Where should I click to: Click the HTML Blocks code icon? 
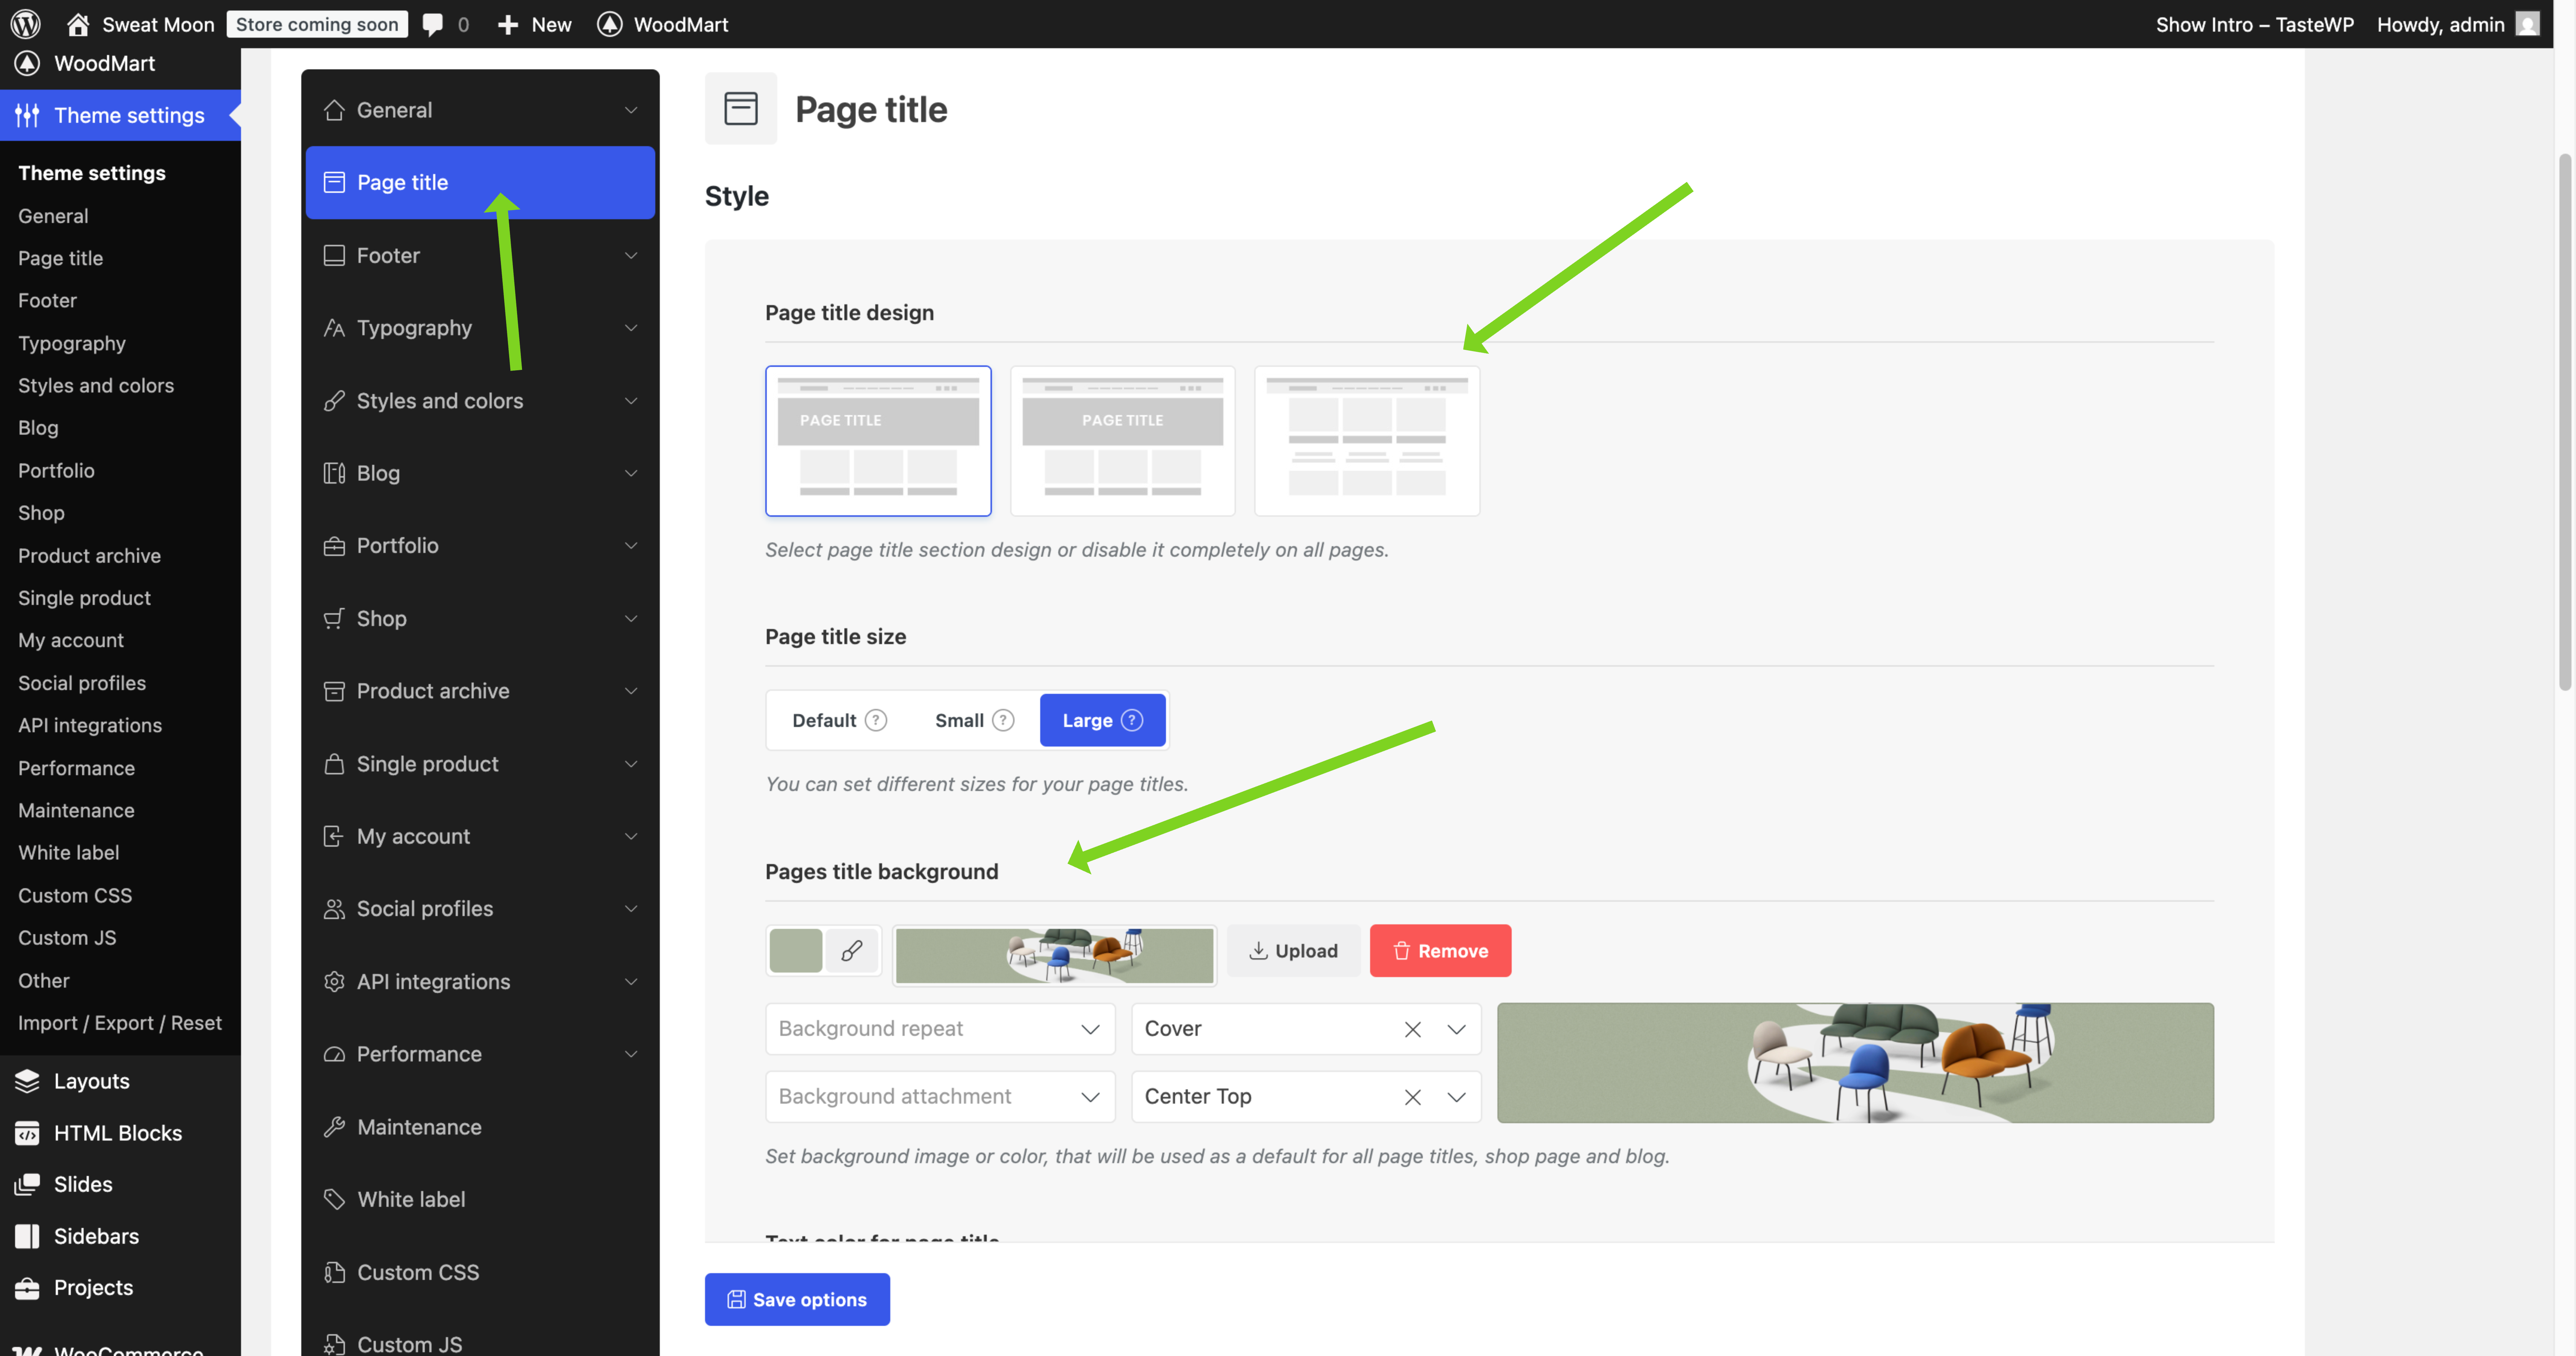coord(27,1133)
